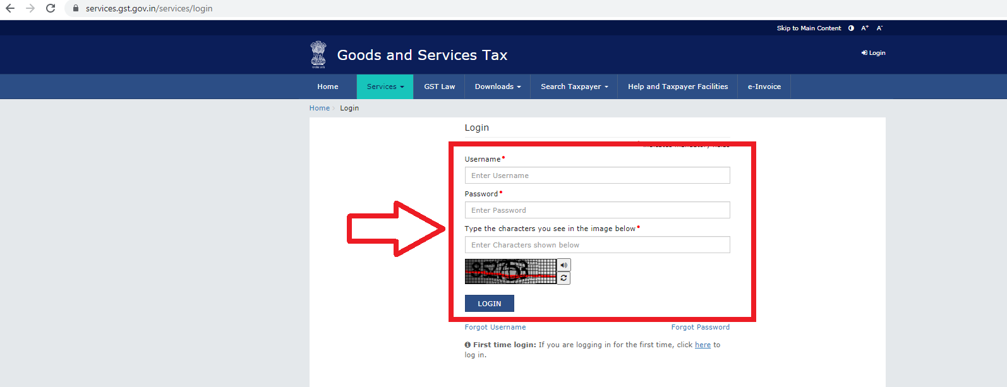The image size is (1007, 387).
Task: Open Forgot Username link
Action: tap(495, 327)
